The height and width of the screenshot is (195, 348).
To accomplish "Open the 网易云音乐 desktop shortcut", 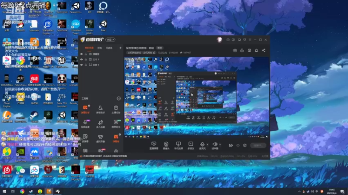I will (7, 172).
